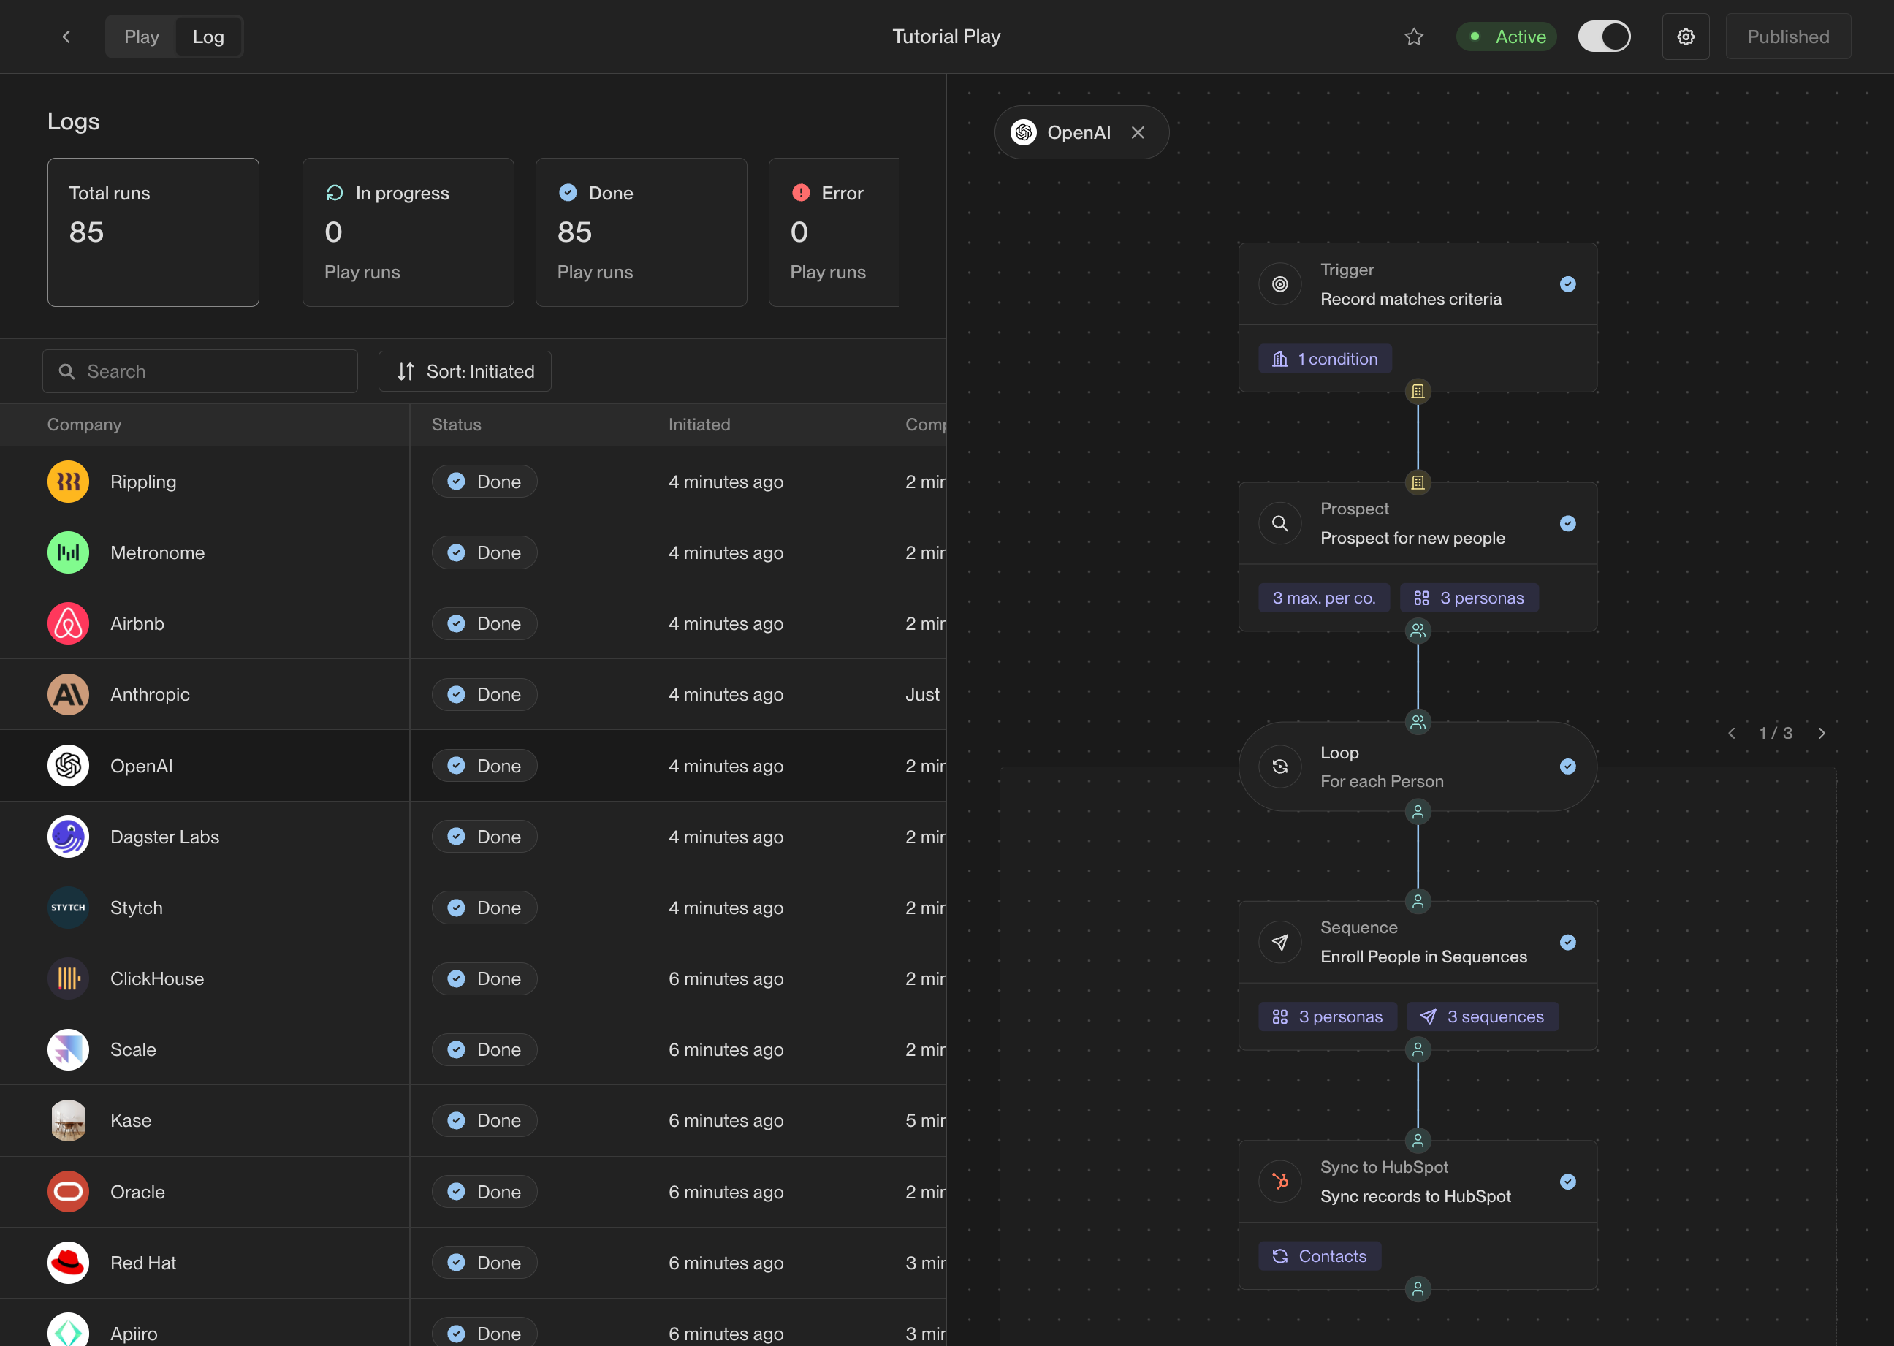Click the logs Search field
Screen dimensions: 1894x1346
[x=201, y=371]
